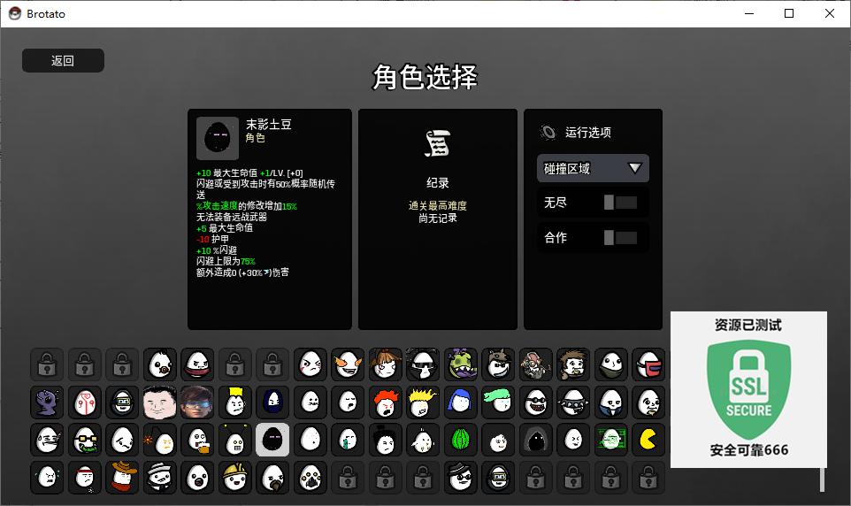Select the brown cowboy hat potato
Viewport: 851px width, 506px height.
(x=122, y=477)
